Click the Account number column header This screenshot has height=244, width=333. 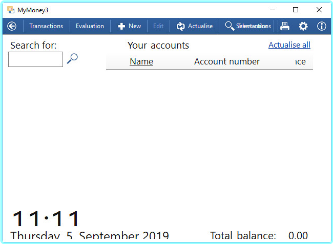[227, 62]
